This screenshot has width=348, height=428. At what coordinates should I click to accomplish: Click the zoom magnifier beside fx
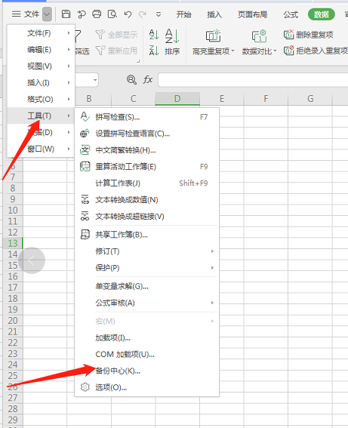coord(131,80)
